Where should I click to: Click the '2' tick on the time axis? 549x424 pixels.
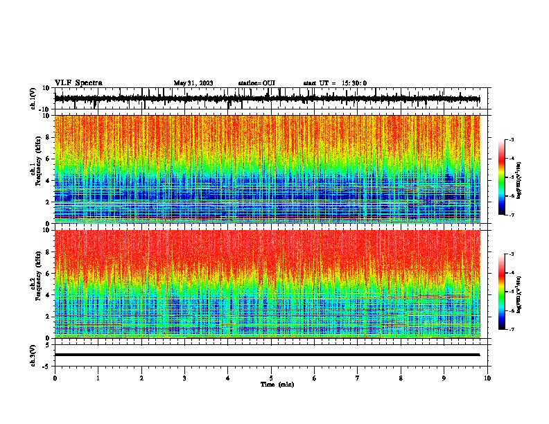coord(141,378)
